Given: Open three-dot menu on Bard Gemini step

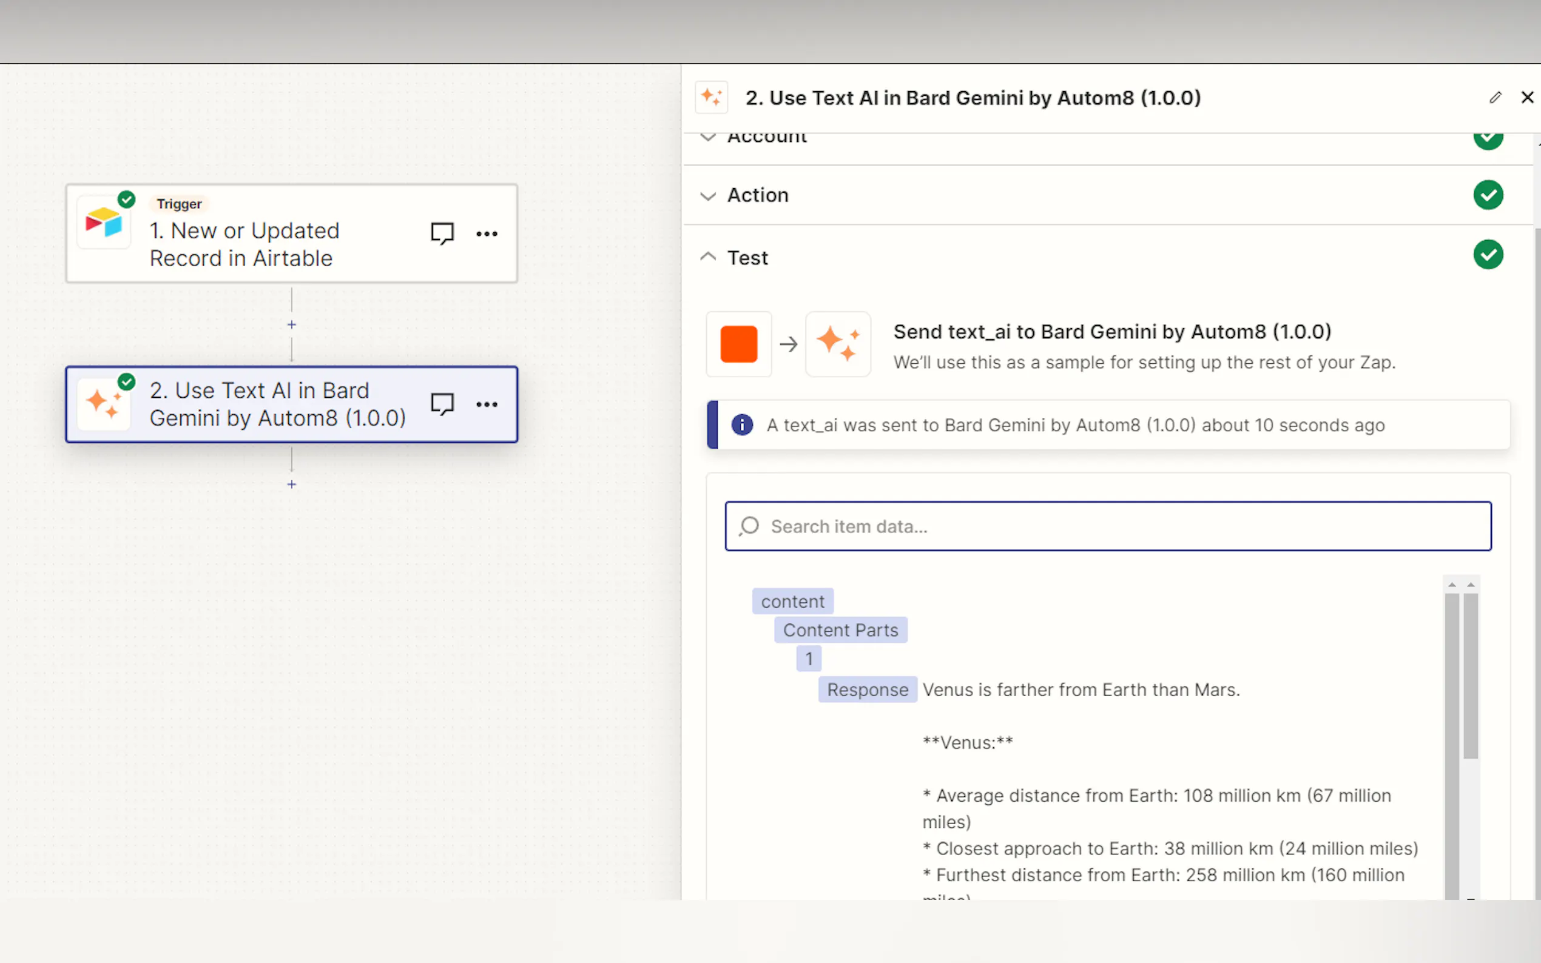Looking at the screenshot, I should point(487,404).
